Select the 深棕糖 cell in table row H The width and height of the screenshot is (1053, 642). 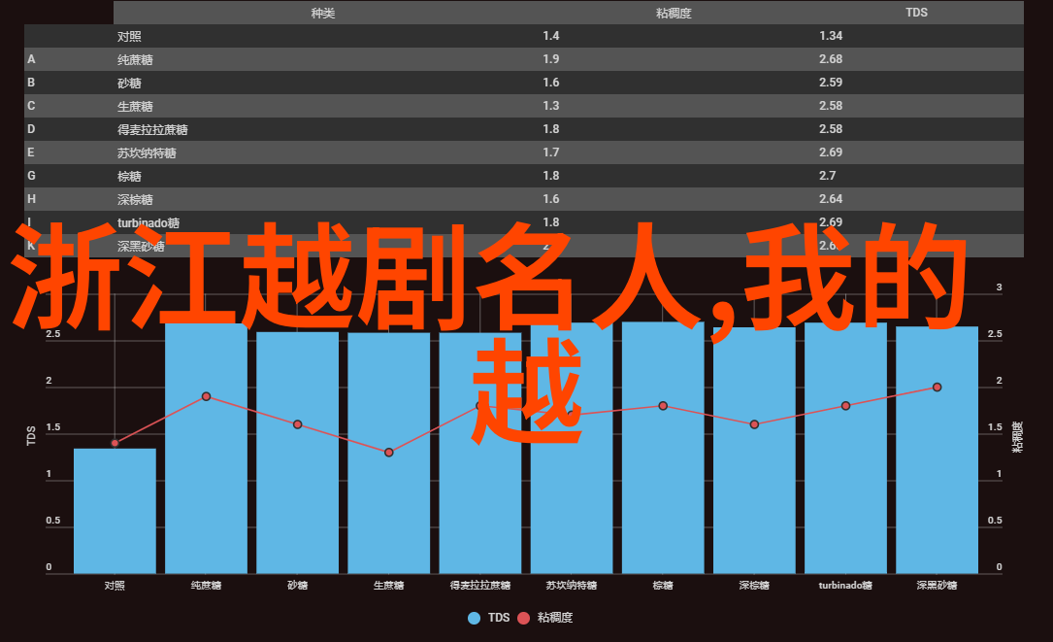[x=135, y=200]
